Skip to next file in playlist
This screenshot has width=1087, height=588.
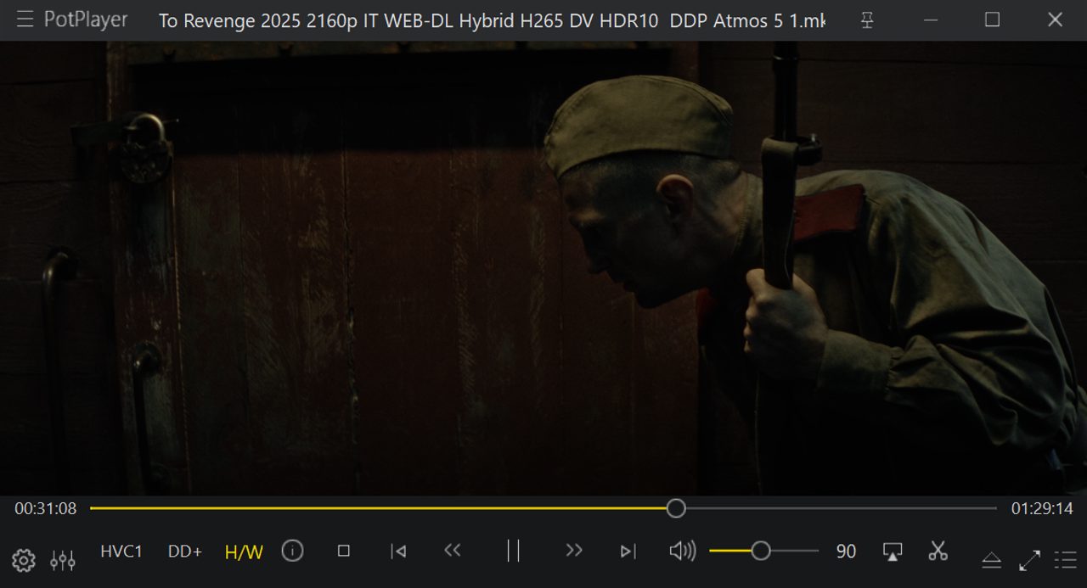628,552
